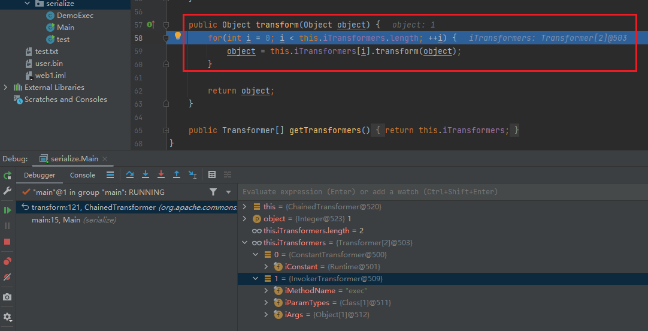Open user.bin file
The width and height of the screenshot is (648, 331).
pyautogui.click(x=49, y=64)
